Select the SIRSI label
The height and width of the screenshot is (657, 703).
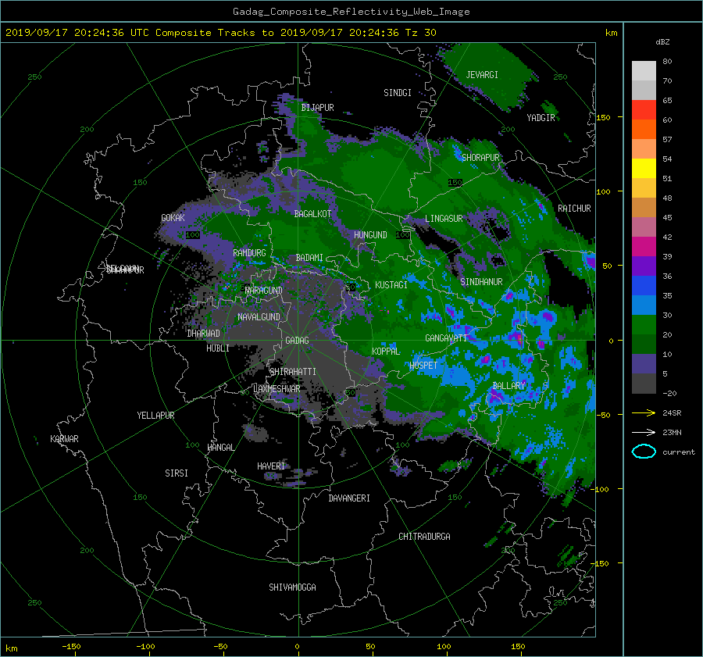point(177,473)
